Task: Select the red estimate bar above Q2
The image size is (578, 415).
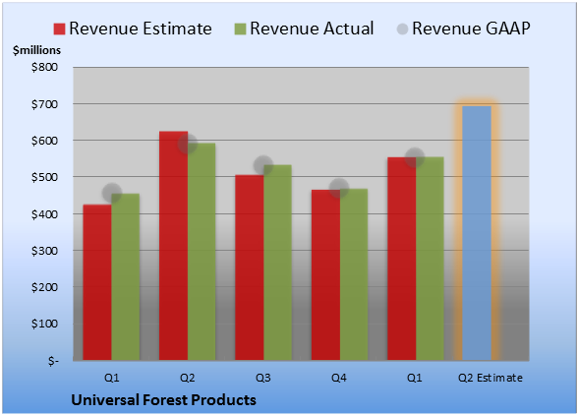Action: tap(173, 246)
